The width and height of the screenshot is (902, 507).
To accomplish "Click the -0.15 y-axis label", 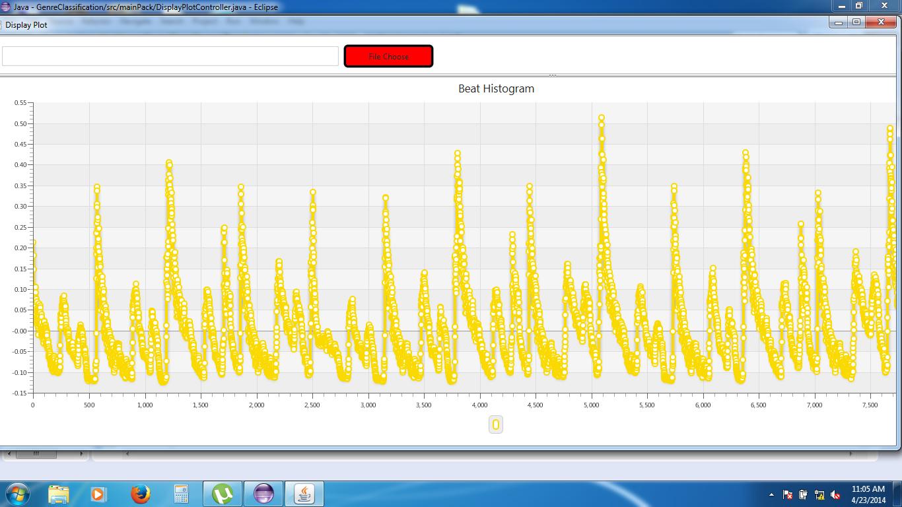I will (19, 393).
